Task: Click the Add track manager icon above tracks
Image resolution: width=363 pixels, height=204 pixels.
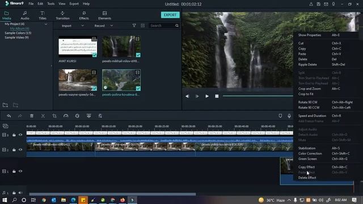Action: (x=5, y=126)
